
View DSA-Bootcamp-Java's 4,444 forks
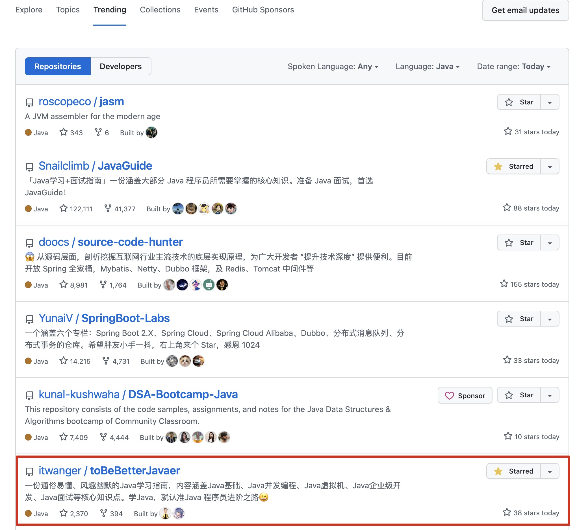[x=114, y=437]
